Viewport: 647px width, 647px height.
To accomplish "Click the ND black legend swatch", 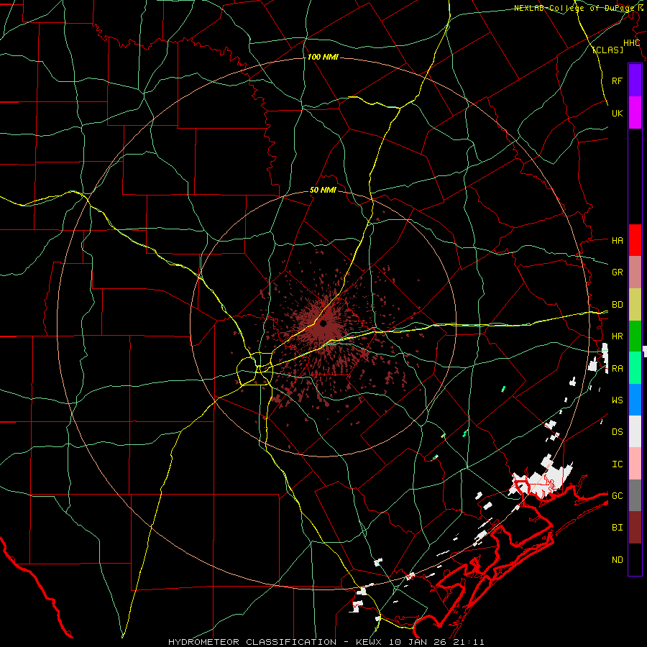I will click(x=635, y=559).
